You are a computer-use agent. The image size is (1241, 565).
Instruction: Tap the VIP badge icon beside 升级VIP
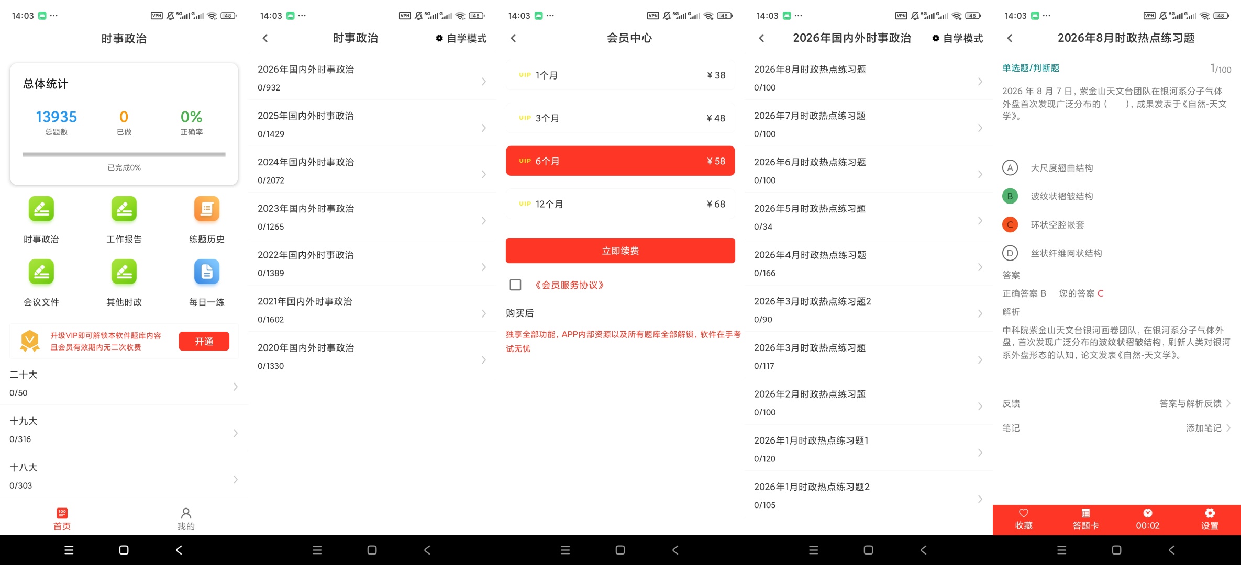coord(30,341)
